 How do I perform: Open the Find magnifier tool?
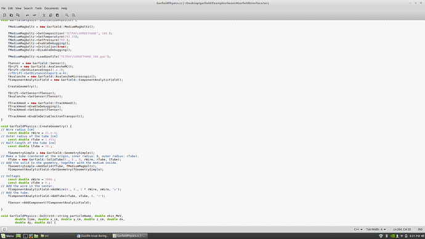point(67,15)
